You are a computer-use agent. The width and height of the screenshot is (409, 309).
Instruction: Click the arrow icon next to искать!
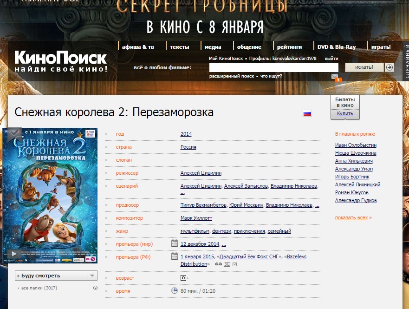[x=390, y=67]
